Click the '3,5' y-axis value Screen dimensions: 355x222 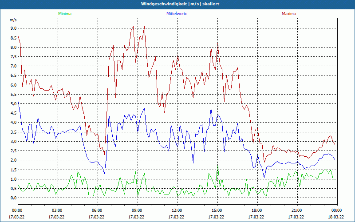point(14,132)
